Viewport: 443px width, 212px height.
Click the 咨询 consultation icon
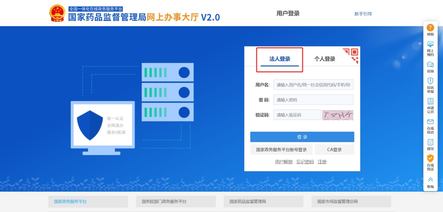[430, 67]
